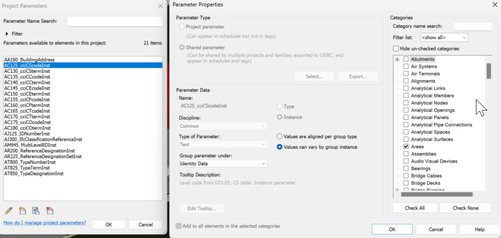
Task: Open the Group parameter under dropdown
Action: [223, 164]
